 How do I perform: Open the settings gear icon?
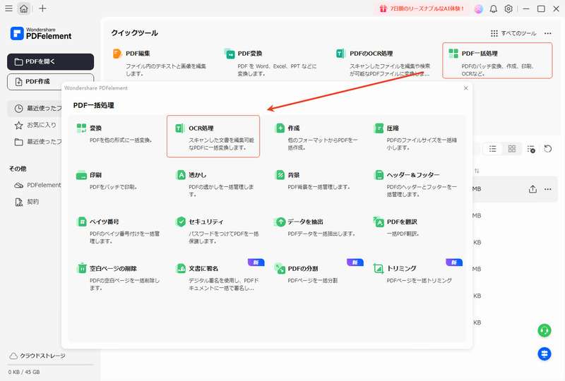pos(509,8)
